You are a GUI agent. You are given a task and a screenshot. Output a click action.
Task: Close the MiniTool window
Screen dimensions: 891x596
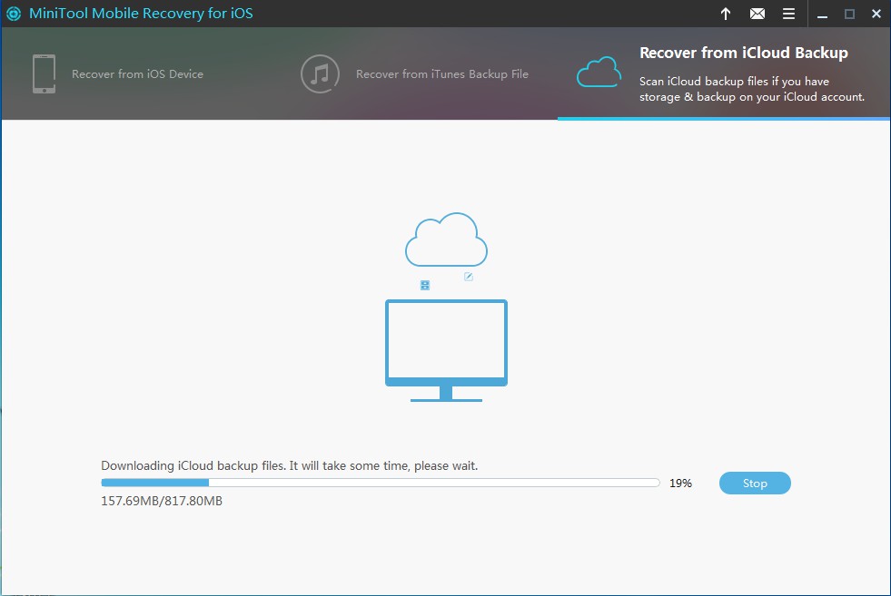pyautogui.click(x=876, y=15)
